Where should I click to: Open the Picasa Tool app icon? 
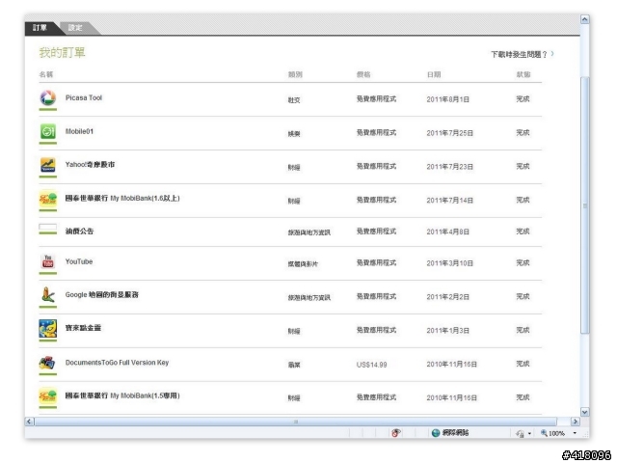pos(48,98)
